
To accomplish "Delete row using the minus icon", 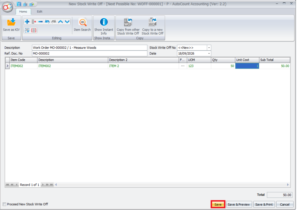I will (x=40, y=22).
